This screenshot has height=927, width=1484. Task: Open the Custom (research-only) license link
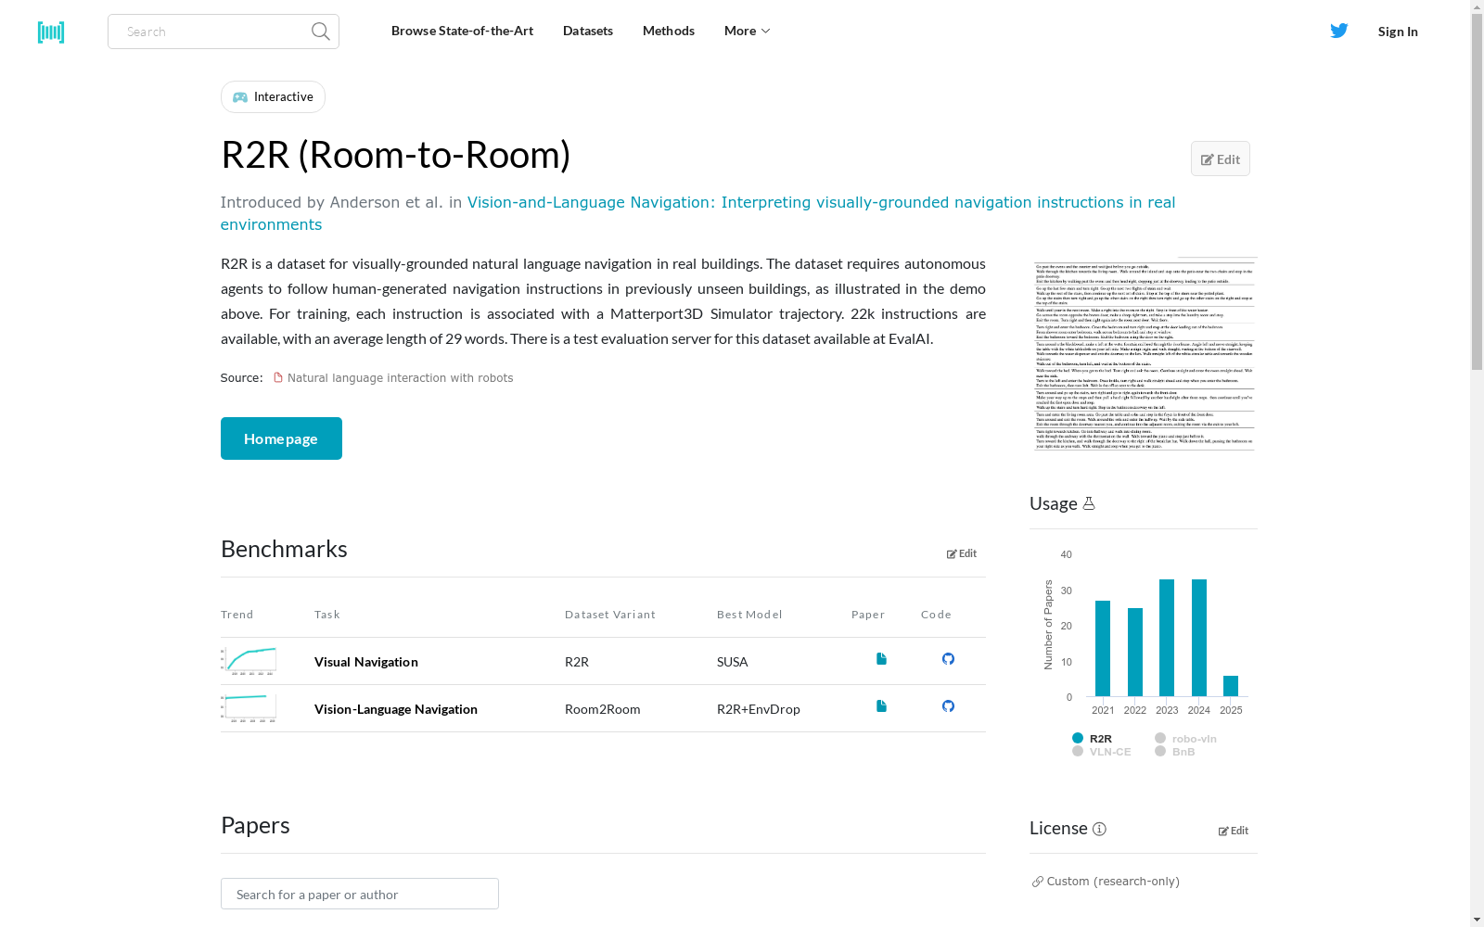pos(1113,882)
